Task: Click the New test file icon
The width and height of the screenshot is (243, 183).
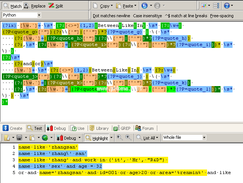Action: pyautogui.click(x=6, y=138)
